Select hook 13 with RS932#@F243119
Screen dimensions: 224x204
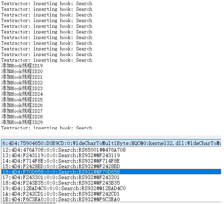pos(111,155)
